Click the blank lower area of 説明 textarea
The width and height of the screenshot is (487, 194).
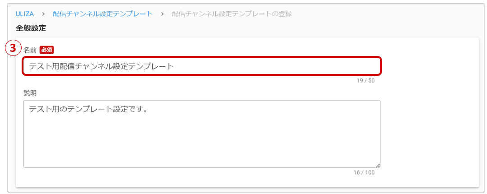[x=201, y=144]
